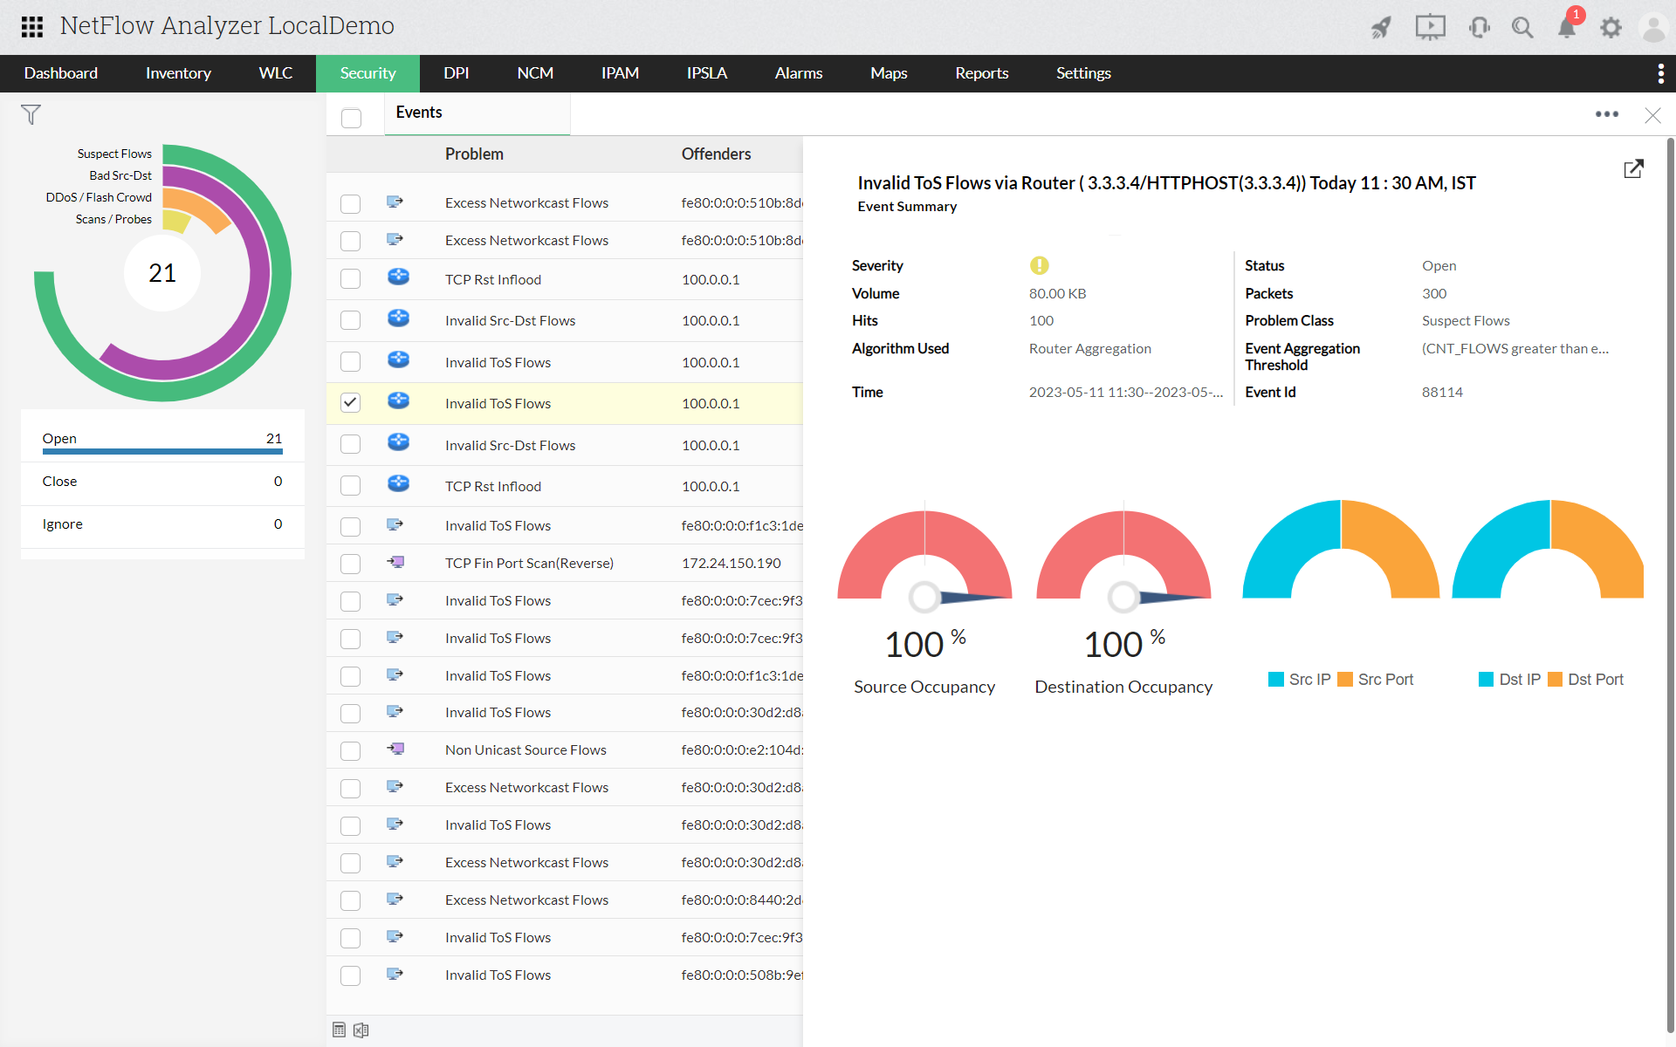This screenshot has width=1676, height=1047.
Task: Click the grid/table export icon bottom left
Action: click(339, 1030)
